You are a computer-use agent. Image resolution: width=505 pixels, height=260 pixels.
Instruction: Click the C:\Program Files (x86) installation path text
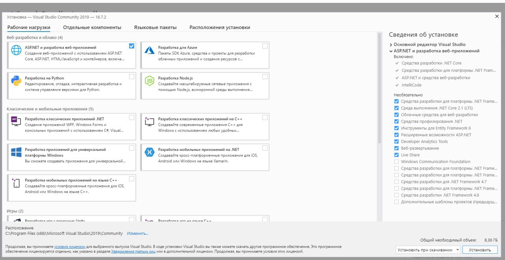[x=64, y=234]
